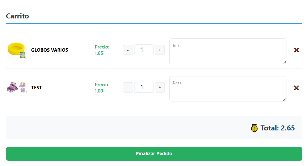Focus the GLOBOS VARIOS quantity field
This screenshot has height=166, width=308.
click(x=144, y=50)
